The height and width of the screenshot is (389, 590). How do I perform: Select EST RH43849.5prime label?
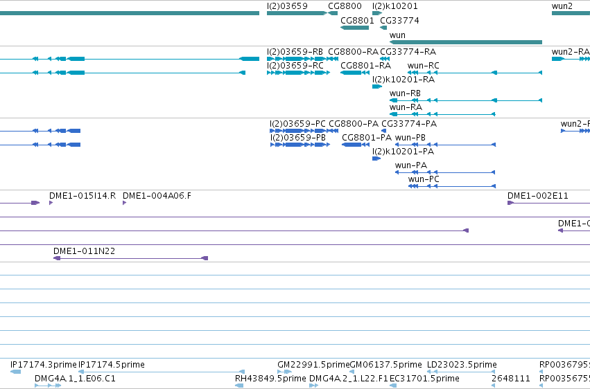270,379
